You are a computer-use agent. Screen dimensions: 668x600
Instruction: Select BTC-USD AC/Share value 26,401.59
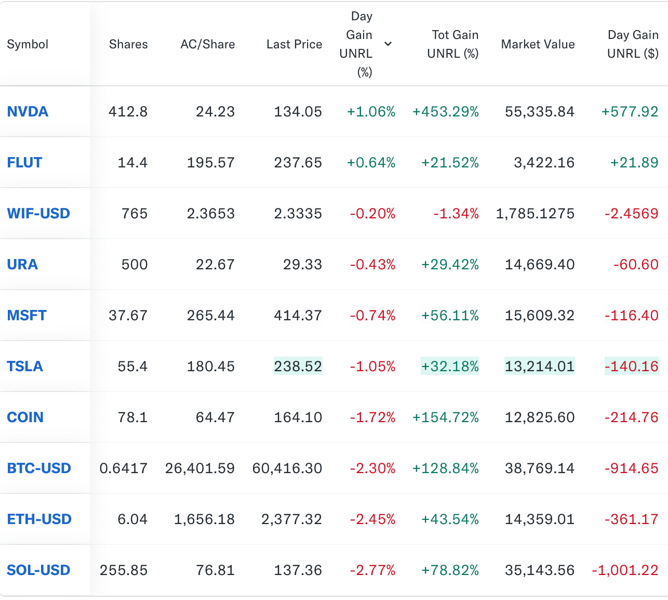[x=200, y=468]
